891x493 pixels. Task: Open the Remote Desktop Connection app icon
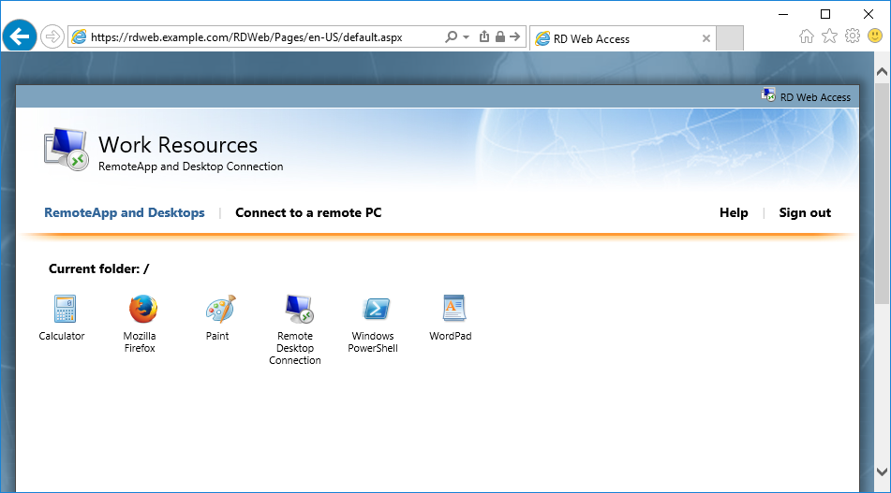tap(299, 310)
